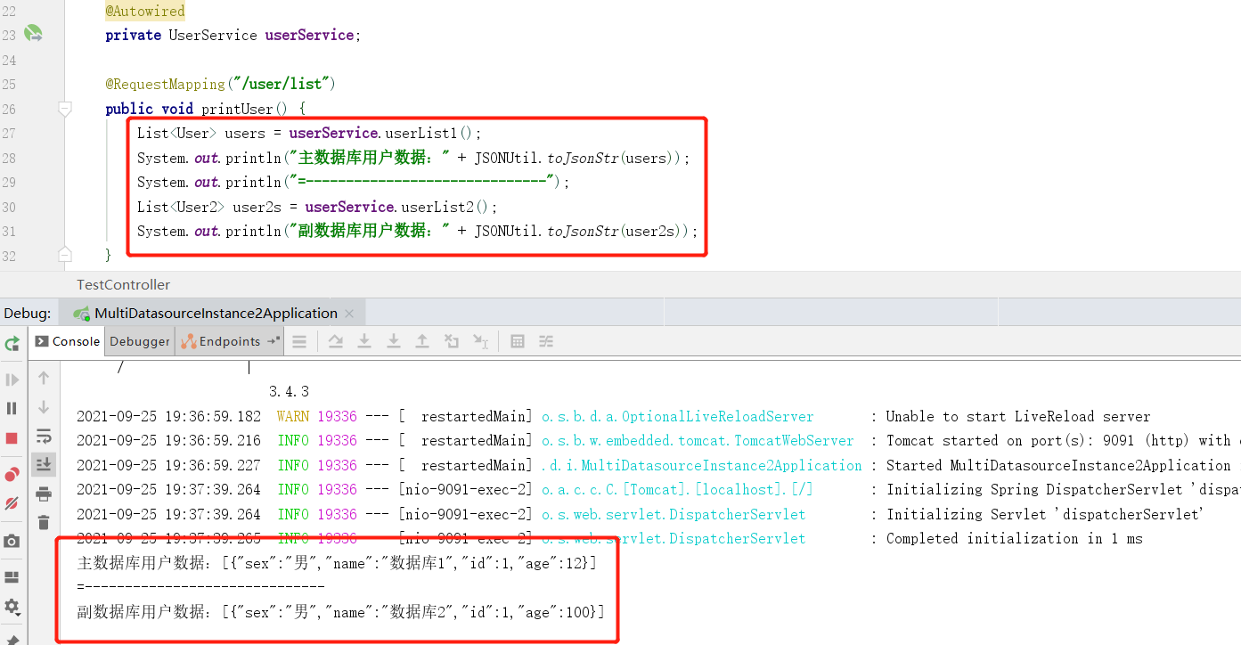Screen dimensions: 1241x645
Task: Click the 主数据库用户数据 console output line
Action: point(337,563)
